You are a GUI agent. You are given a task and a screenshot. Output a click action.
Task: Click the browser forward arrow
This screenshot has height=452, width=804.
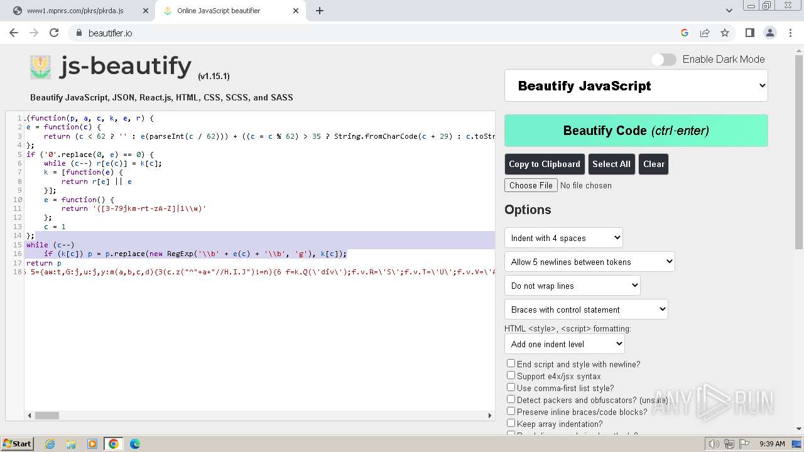pos(34,33)
